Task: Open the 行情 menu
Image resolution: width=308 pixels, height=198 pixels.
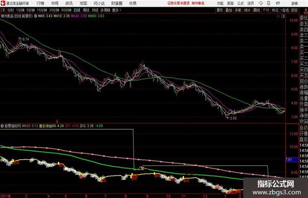Action: tap(40, 3)
